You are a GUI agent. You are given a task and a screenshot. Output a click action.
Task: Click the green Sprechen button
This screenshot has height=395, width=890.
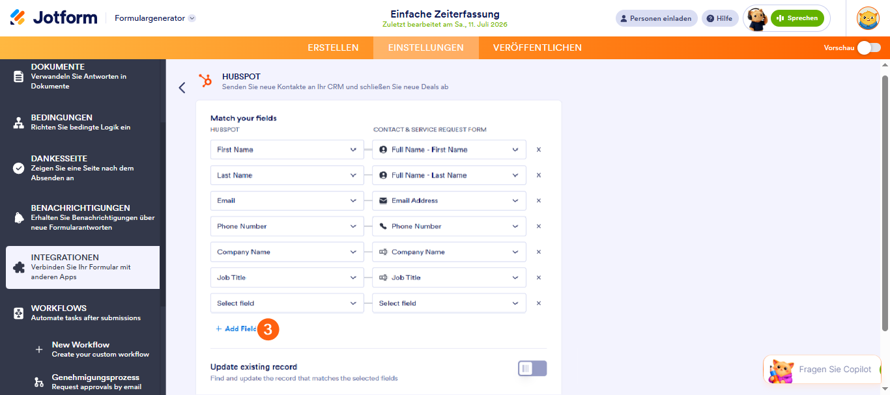coord(797,18)
